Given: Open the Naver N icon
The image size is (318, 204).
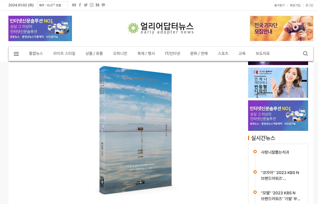Looking at the screenshot, I should click(97, 5).
